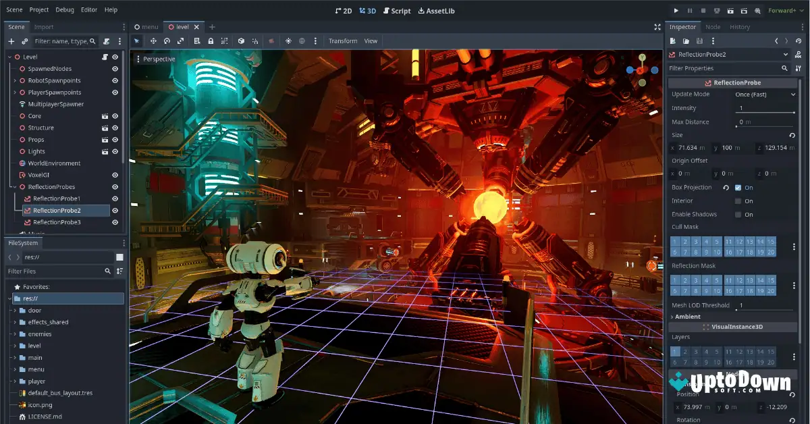Viewport: 810px width, 424px height.
Task: Select layer 5 in the Cull Mask grid
Action: pos(716,241)
